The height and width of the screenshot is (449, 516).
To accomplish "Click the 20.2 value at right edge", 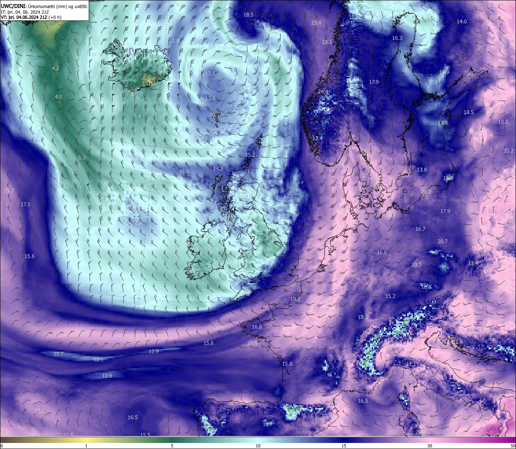I will click(x=508, y=151).
